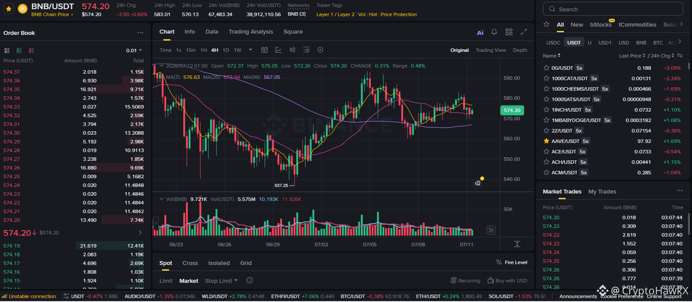Click the market list scrollbar
Image resolution: width=692 pixels, height=302 pixels.
689,66
